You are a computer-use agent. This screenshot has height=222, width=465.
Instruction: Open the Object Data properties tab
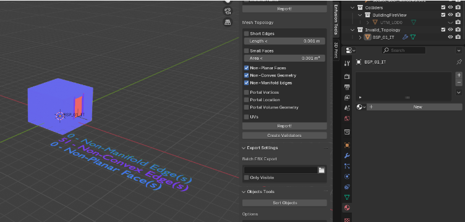347,197
